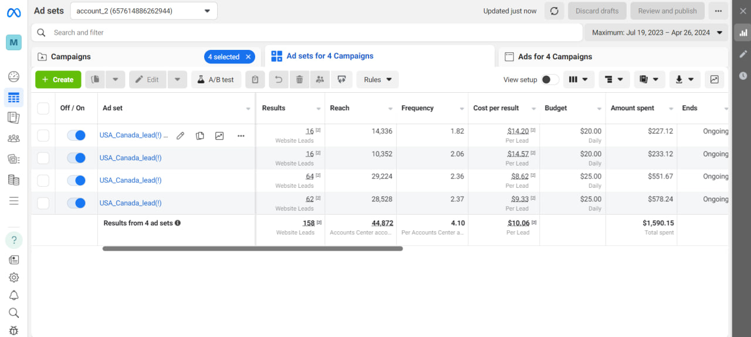Click the pencil edit icon on first ad set row
The width and height of the screenshot is (751, 337).
pyautogui.click(x=181, y=136)
